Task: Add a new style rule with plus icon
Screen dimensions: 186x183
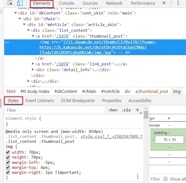Action: pyautogui.click(x=137, y=110)
